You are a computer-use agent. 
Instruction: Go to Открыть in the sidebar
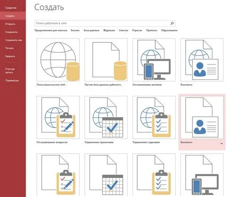(10, 24)
